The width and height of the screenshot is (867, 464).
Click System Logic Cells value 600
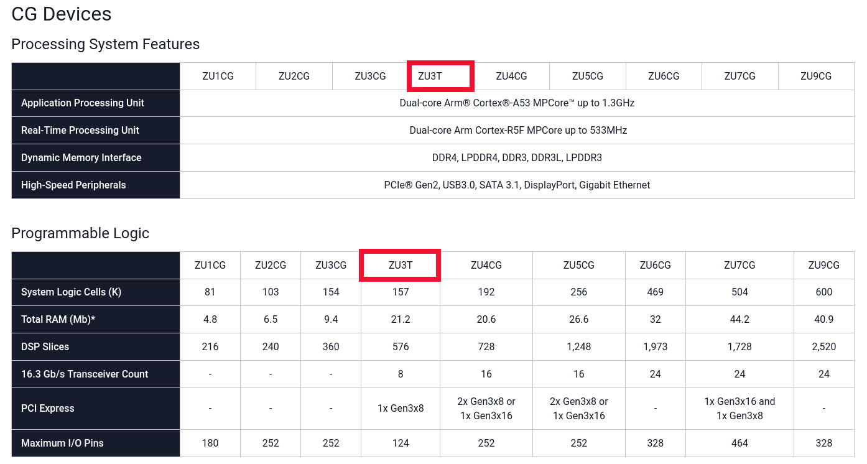[x=824, y=292]
